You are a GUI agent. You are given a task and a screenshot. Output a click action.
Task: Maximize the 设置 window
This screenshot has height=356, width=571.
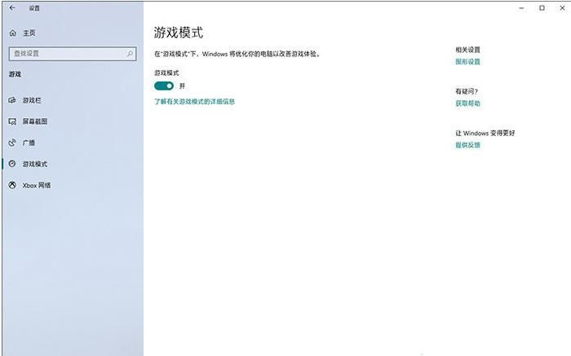click(x=542, y=8)
